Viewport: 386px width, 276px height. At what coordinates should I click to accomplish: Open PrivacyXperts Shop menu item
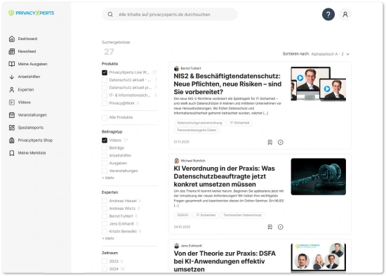coord(35,140)
